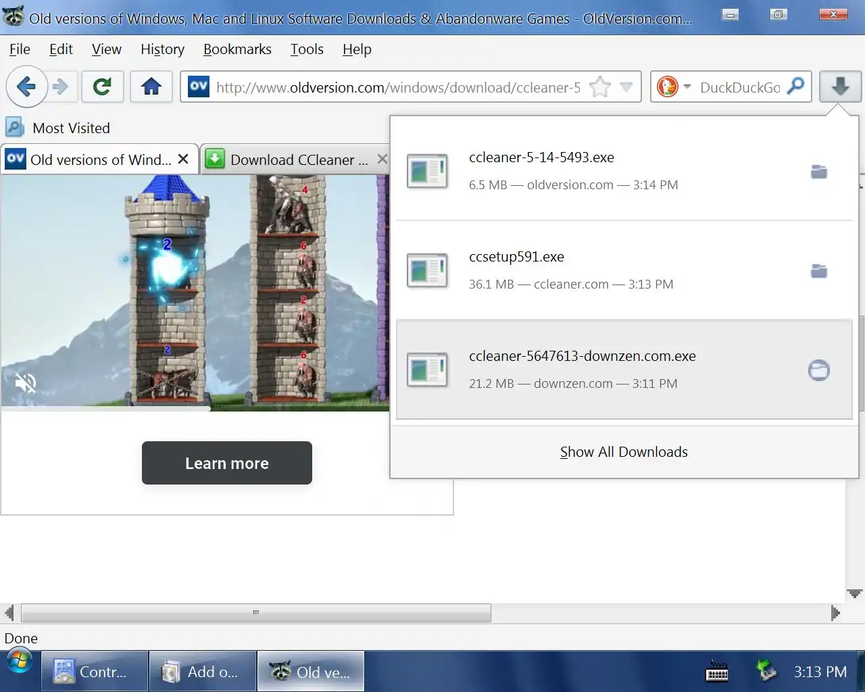Viewport: 865px width, 692px height.
Task: Click the 36.1 MB ccleaner.com 3:13 PM details
Action: pos(571,284)
